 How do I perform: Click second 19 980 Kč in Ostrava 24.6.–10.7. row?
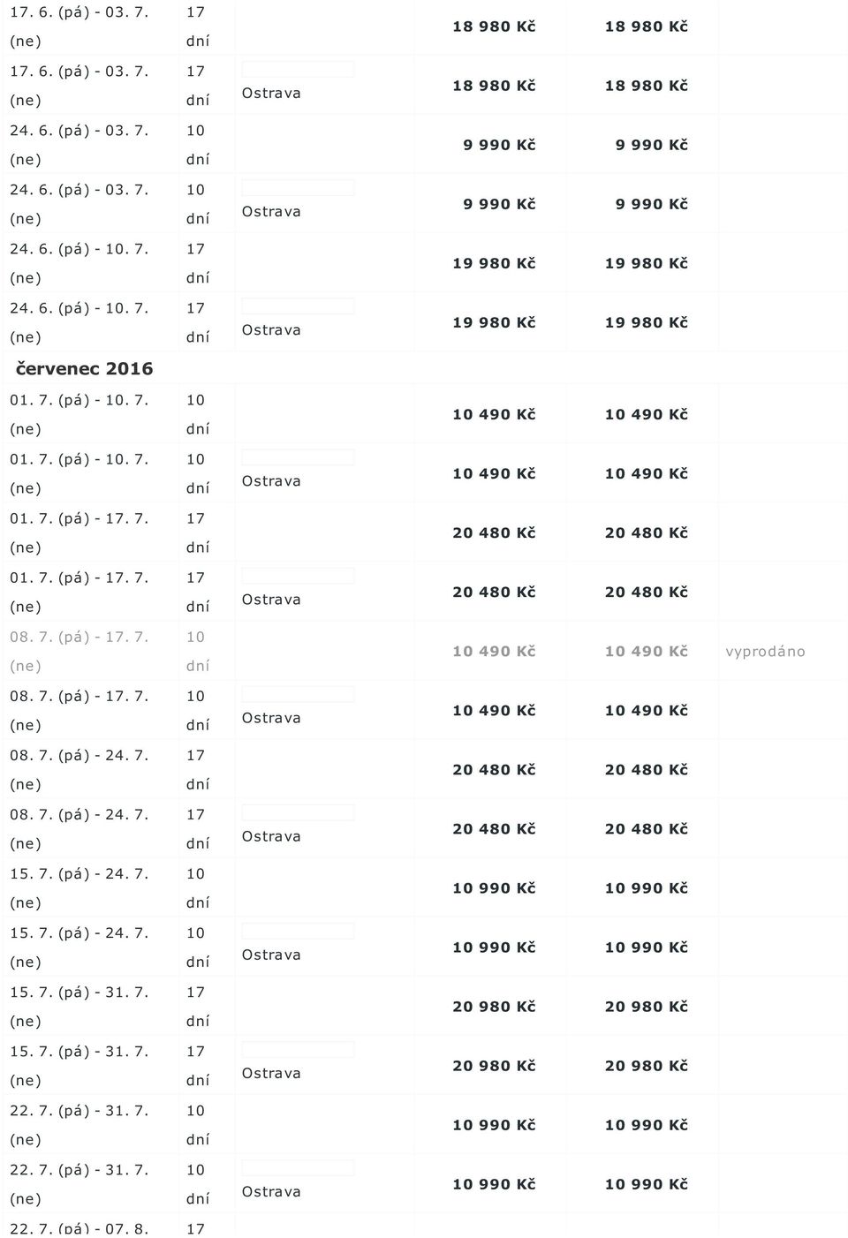tap(646, 323)
